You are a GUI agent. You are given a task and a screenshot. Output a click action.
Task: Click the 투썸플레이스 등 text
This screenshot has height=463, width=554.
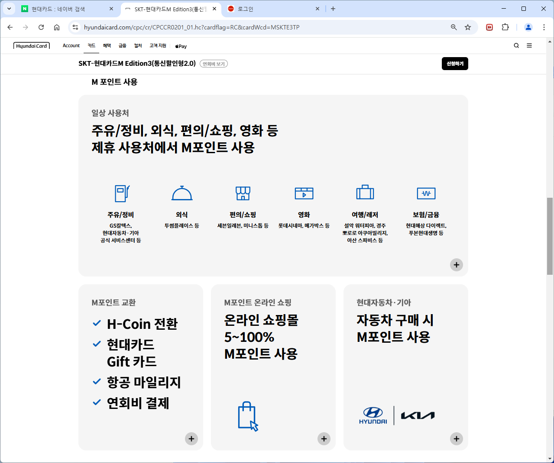click(x=182, y=226)
